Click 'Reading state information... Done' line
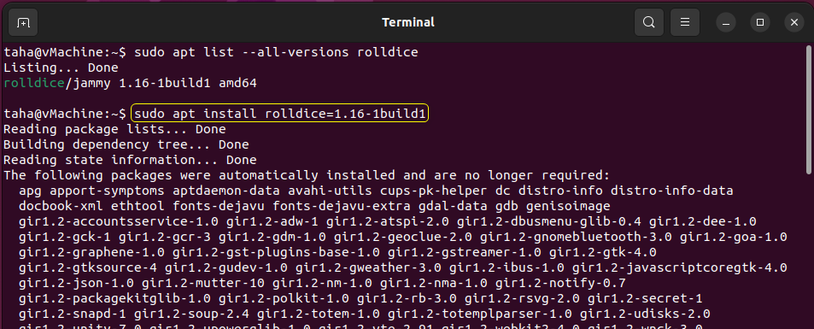Screen dimensions: 814x329 tap(130, 160)
